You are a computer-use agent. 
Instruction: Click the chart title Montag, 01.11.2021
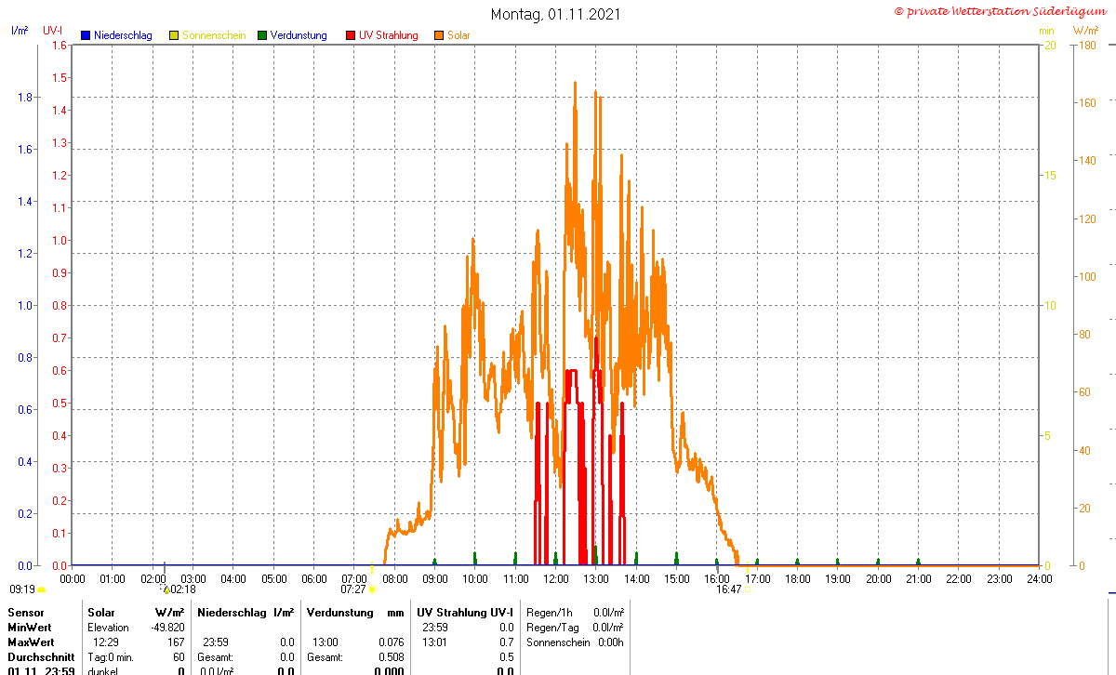pos(556,14)
